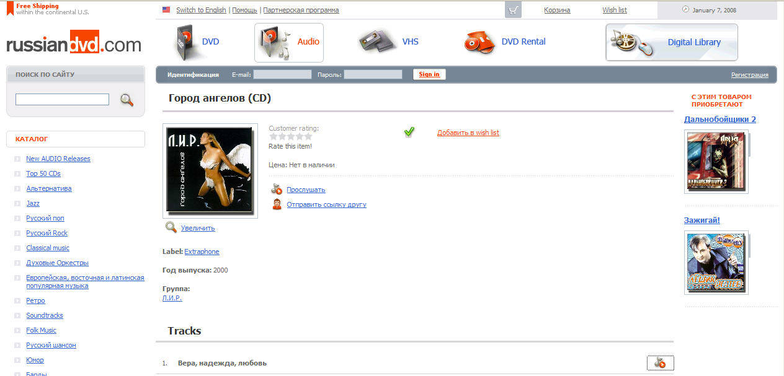This screenshot has width=784, height=376.
Task: Rate this item using the stars
Action: [x=291, y=136]
